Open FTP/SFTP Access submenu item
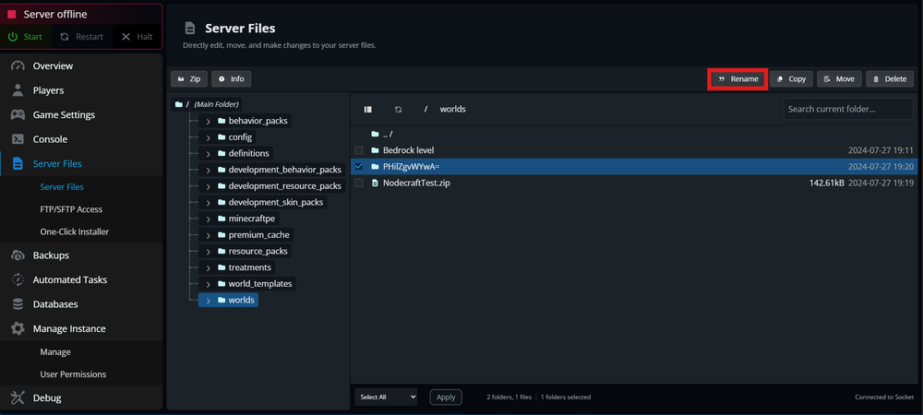Screen dimensions: 923x415 (71, 209)
